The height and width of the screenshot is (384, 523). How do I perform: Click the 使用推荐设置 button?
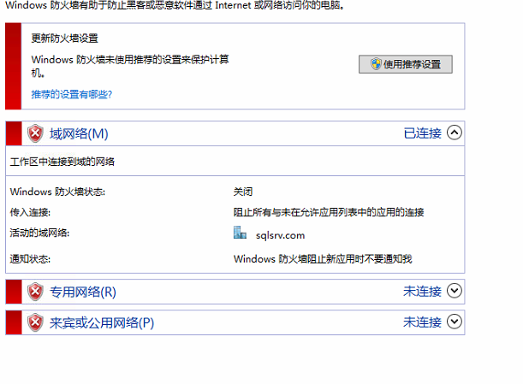click(x=405, y=64)
